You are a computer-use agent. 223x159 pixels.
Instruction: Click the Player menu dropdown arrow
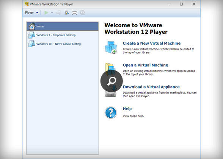click(x=37, y=12)
